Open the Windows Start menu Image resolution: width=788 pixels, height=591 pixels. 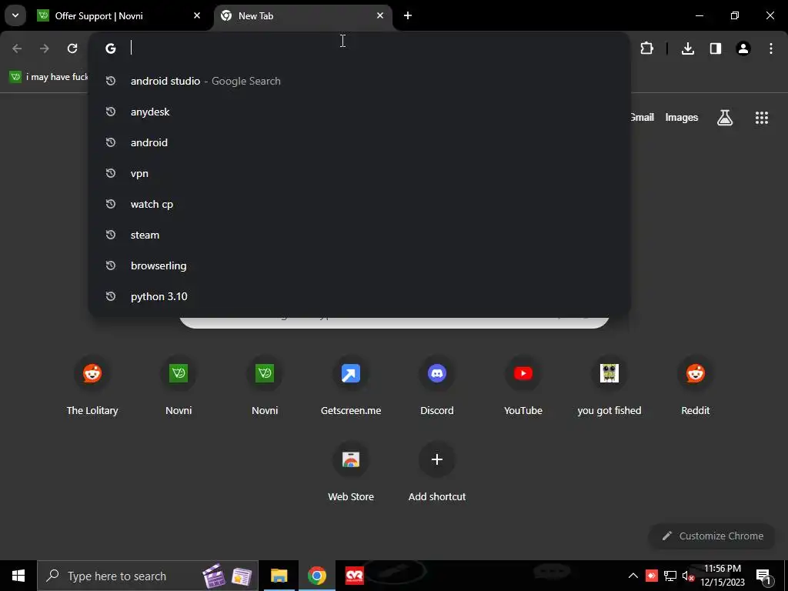pos(18,576)
